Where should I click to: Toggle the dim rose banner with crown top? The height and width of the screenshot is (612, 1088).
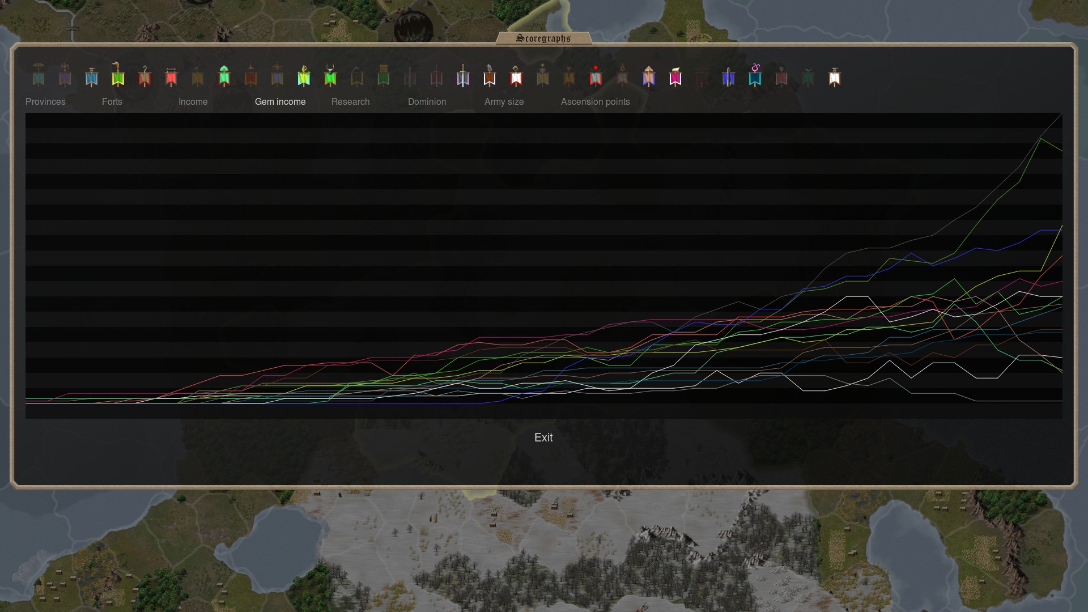(781, 76)
